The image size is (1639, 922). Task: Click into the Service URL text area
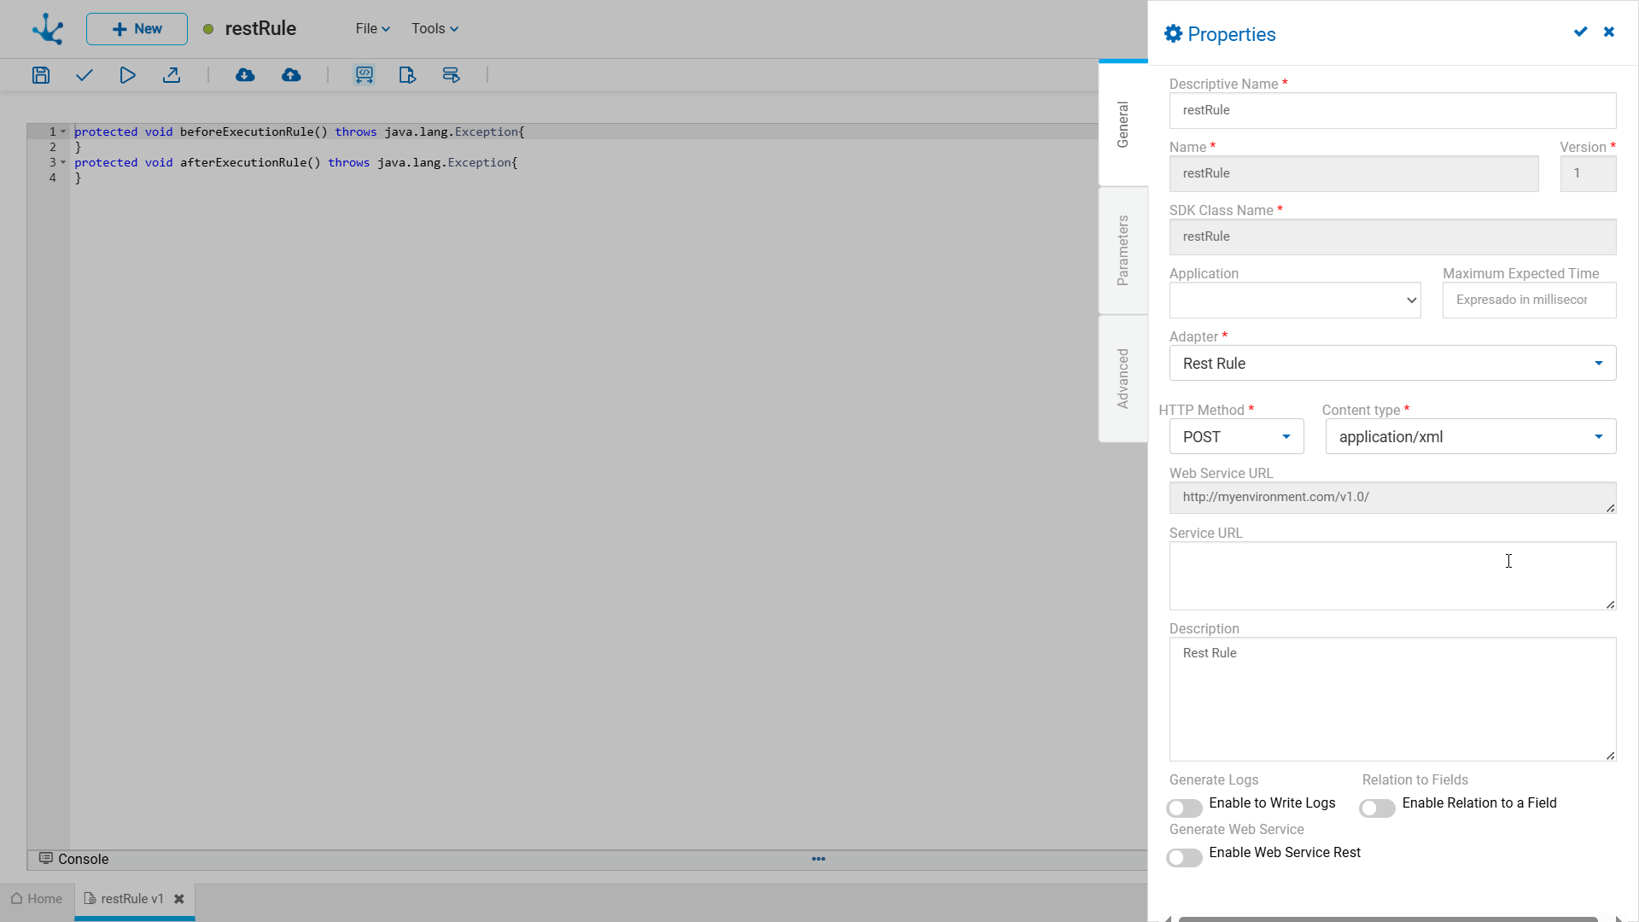point(1391,575)
